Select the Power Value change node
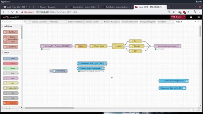Screen dimensions: 203x114 point(98,46)
